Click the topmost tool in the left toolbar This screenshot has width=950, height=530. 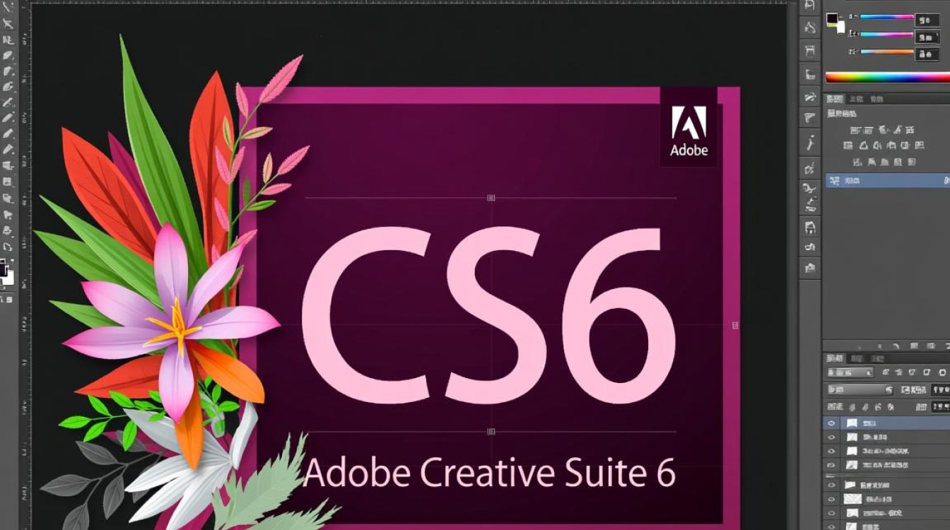[8, 6]
